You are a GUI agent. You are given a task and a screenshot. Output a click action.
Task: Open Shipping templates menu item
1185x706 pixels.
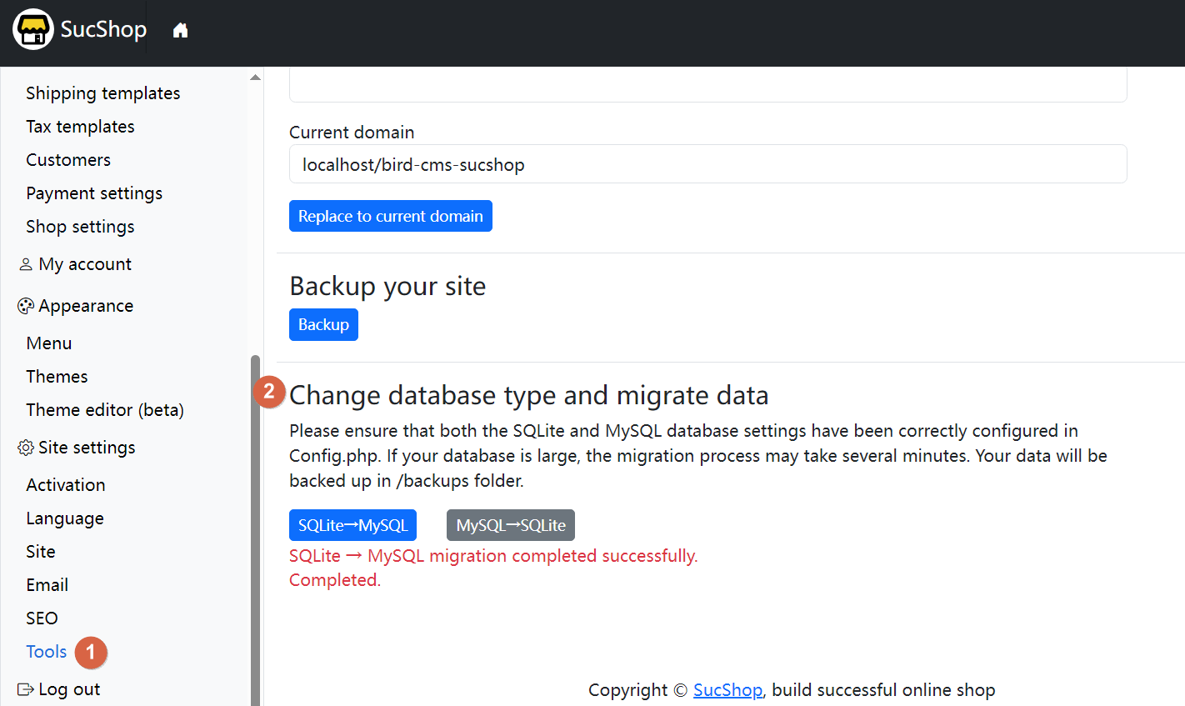click(x=102, y=93)
